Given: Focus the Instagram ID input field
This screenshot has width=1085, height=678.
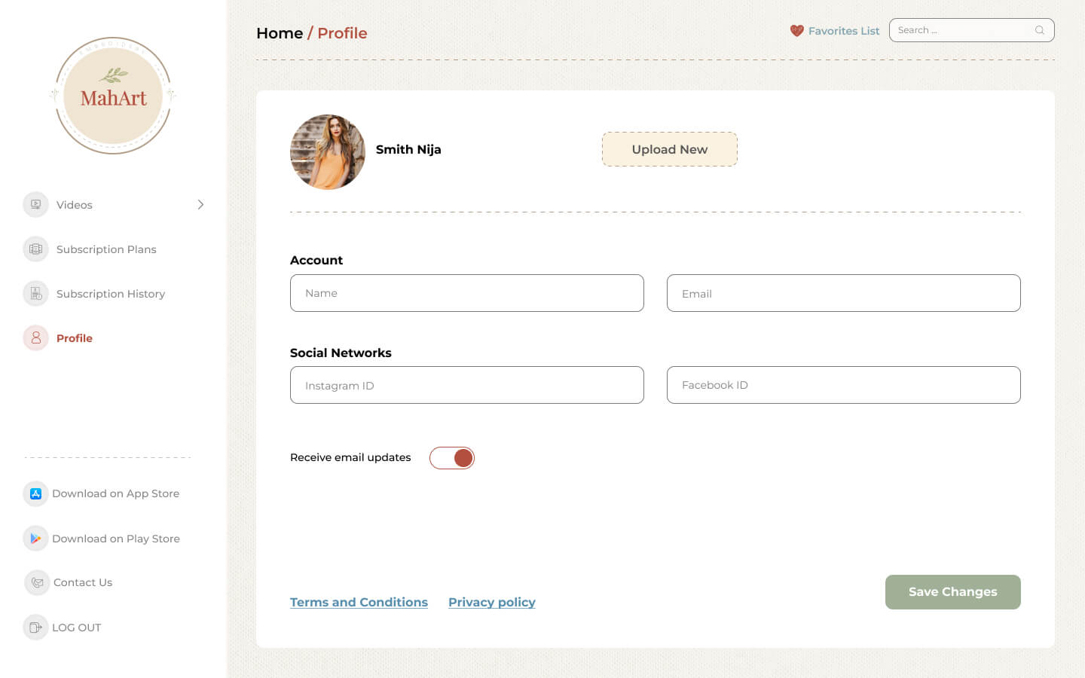Looking at the screenshot, I should pyautogui.click(x=467, y=385).
